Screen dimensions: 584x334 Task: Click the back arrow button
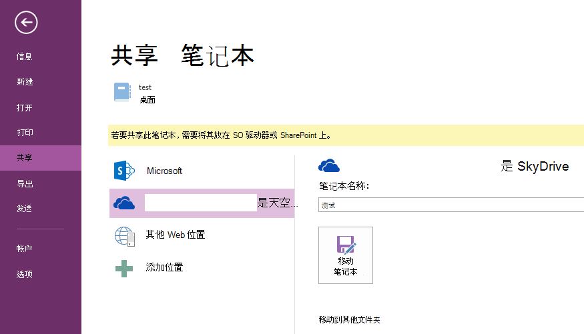pos(26,22)
